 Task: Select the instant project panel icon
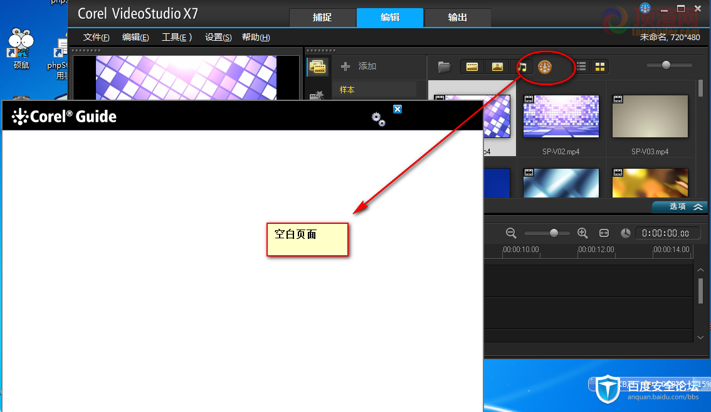point(317,95)
